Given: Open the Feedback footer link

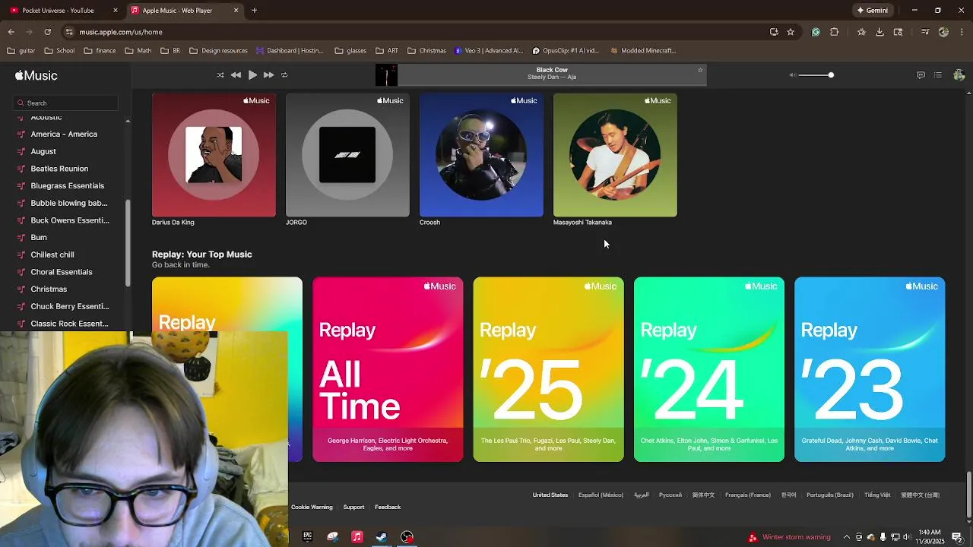Looking at the screenshot, I should pyautogui.click(x=388, y=507).
